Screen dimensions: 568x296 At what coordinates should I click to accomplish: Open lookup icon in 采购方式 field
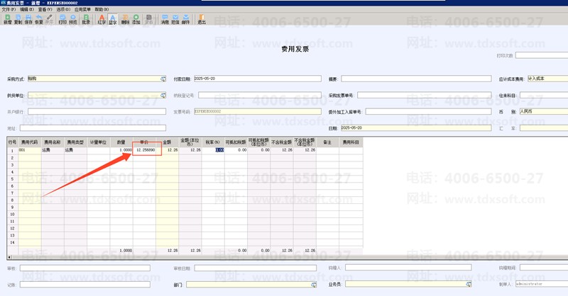point(163,79)
